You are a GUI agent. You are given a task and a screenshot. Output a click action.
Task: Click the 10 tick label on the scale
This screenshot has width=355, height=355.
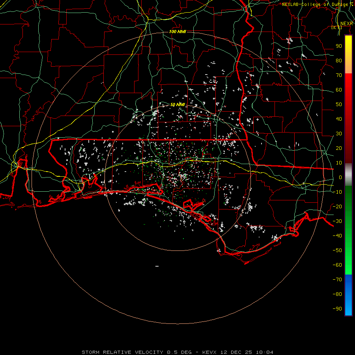tap(339, 163)
